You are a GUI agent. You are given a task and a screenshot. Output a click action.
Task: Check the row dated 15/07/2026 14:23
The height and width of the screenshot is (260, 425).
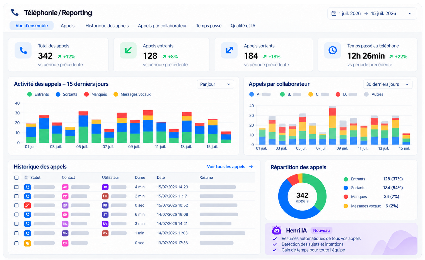pos(16,187)
